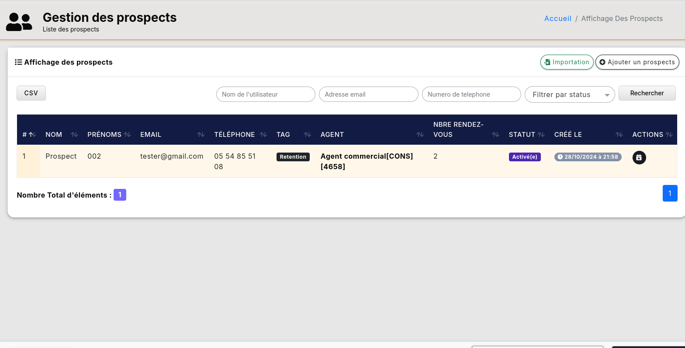Focus the Nom de l'utilisateur field

[266, 94]
